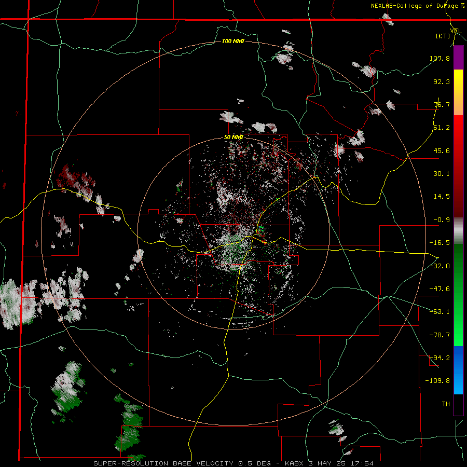Select the 76.7 scale value
This screenshot has height=467, width=467.
(x=442, y=104)
